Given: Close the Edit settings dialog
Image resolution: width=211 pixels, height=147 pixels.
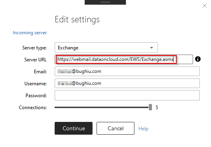Looking at the screenshot, I should [x=205, y=6].
